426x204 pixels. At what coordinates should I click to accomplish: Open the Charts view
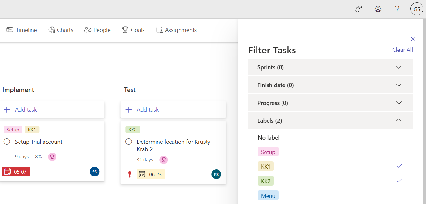[61, 30]
